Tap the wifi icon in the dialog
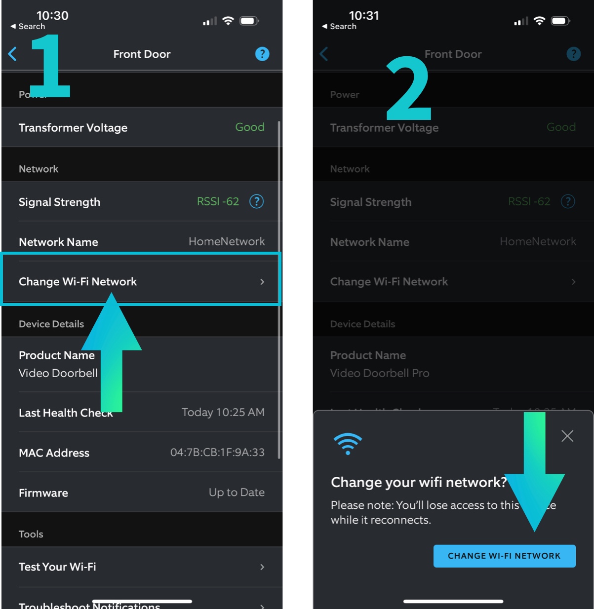Screen dimensions: 594x609 click(348, 444)
